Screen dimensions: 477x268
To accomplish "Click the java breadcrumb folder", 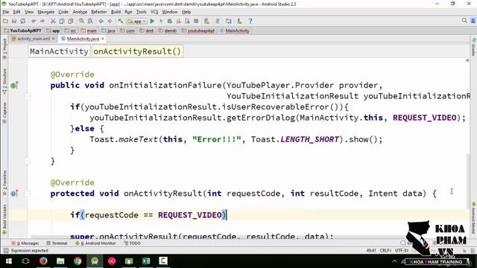I will point(109,31).
